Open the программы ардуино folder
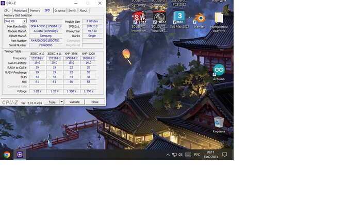The image size is (361, 203). click(219, 22)
